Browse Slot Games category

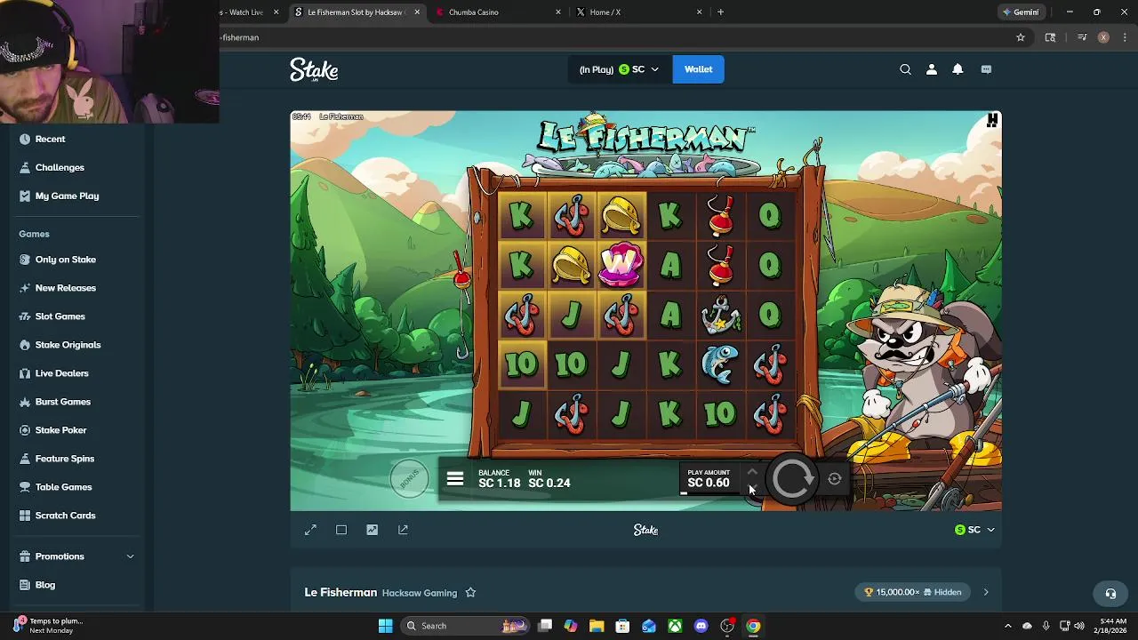pyautogui.click(x=60, y=316)
